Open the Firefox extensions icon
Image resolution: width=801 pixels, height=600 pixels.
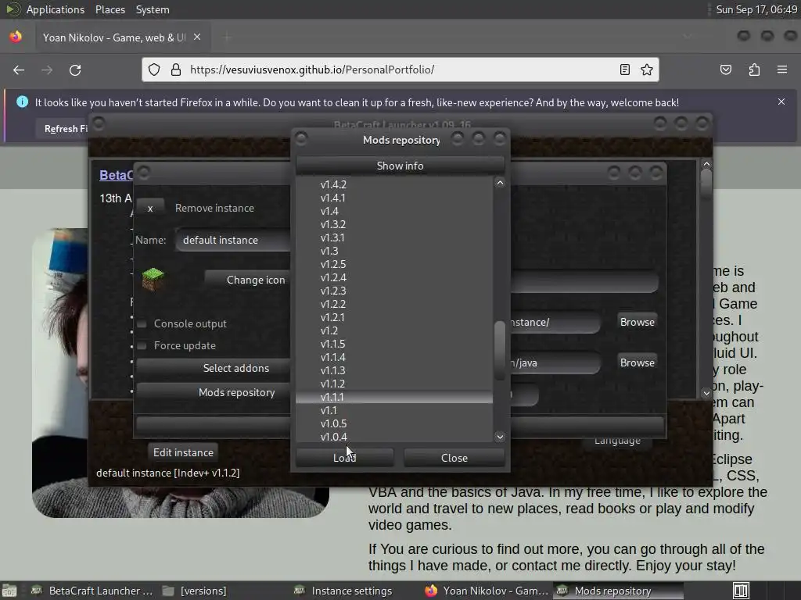tap(754, 70)
